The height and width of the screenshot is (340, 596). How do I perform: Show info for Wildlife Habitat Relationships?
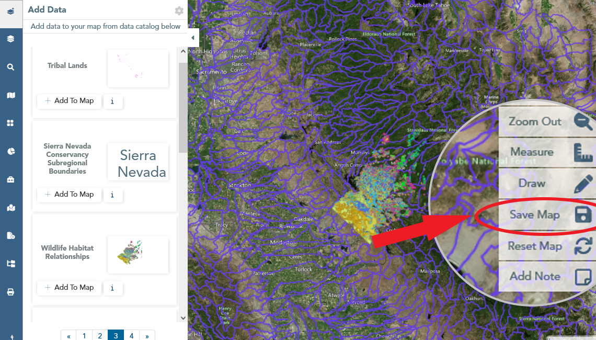[x=112, y=288]
